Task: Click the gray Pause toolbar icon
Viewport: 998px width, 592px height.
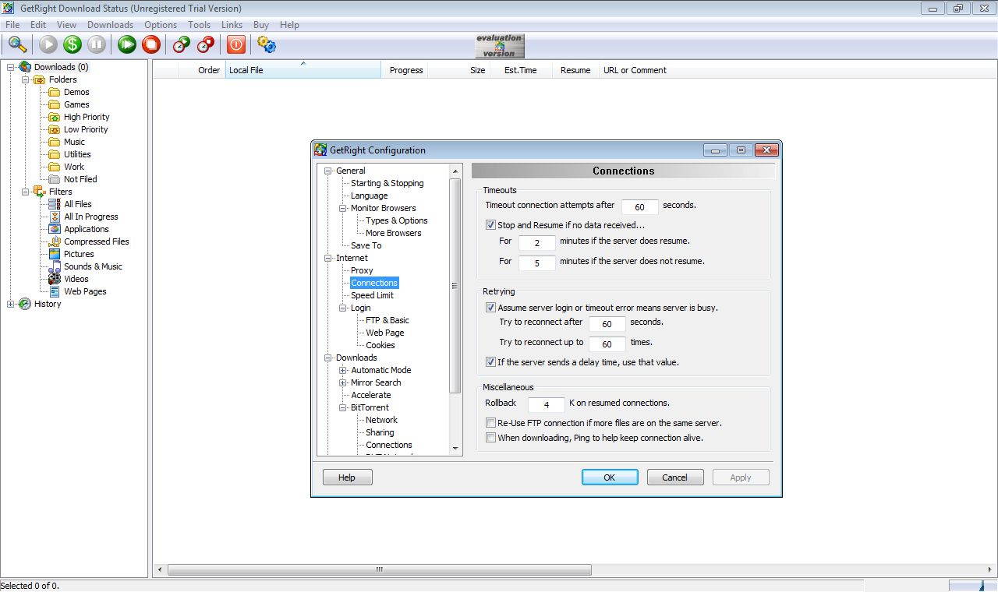Action: [97, 44]
